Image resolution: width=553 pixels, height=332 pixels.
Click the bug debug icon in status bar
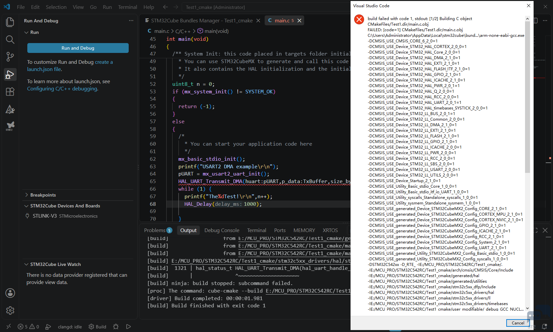click(116, 326)
